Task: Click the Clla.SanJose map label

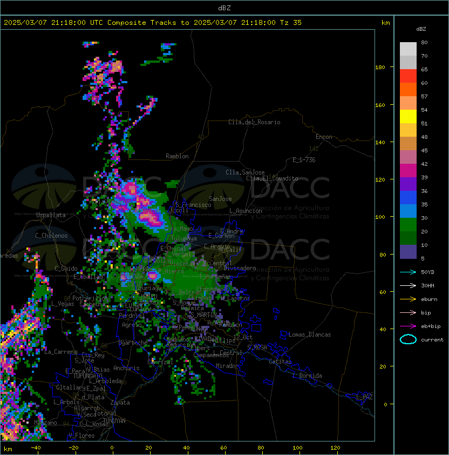Action: (x=245, y=172)
